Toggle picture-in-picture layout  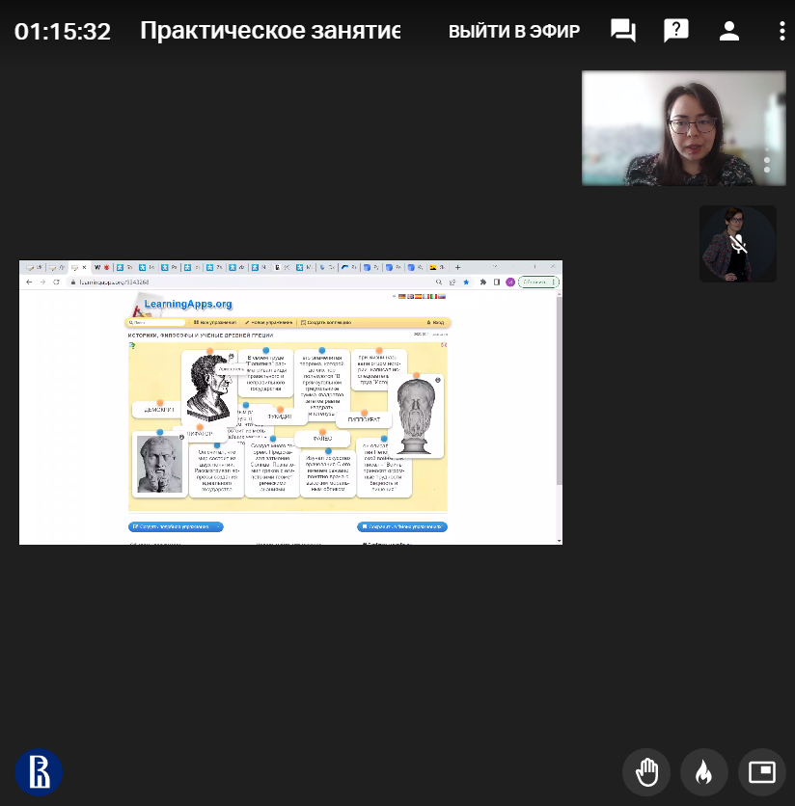[x=761, y=771]
